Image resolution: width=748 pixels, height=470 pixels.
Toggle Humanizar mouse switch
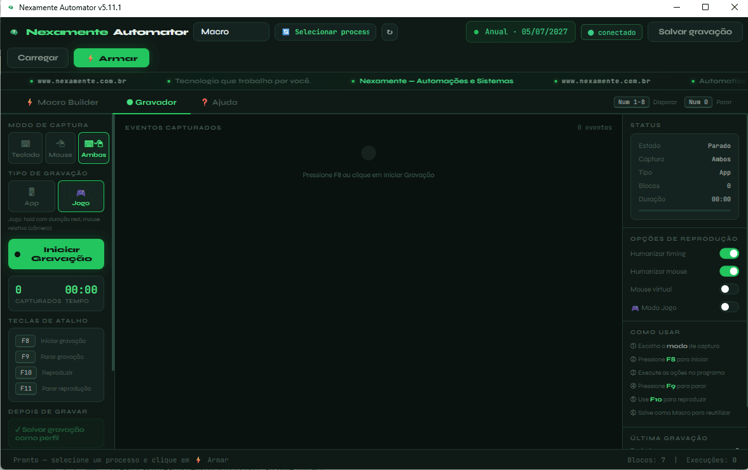tap(729, 271)
